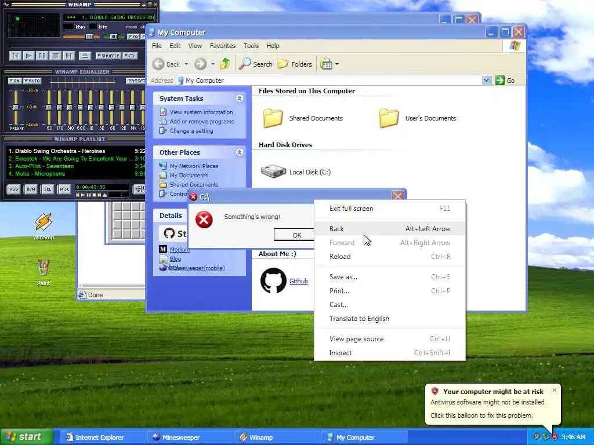The width and height of the screenshot is (594, 445).
Task: Open the Back history dropdown arrow
Action: click(186, 64)
